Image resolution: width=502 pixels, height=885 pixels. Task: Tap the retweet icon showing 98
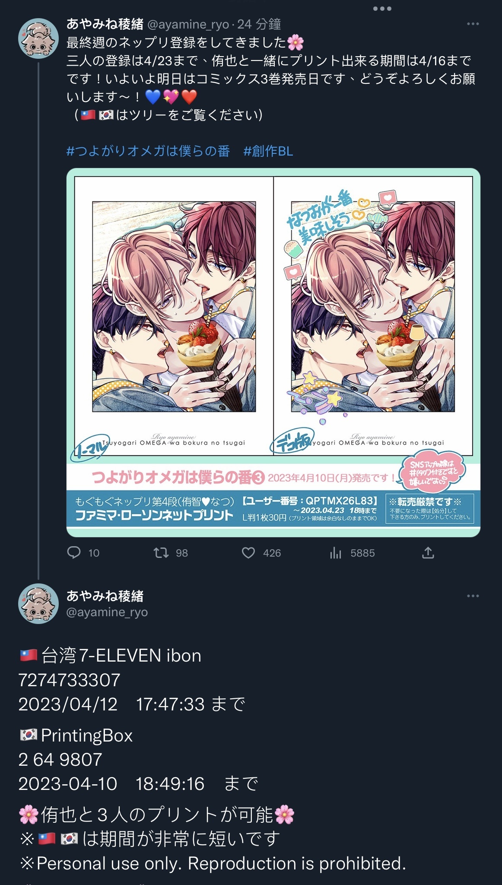161,552
